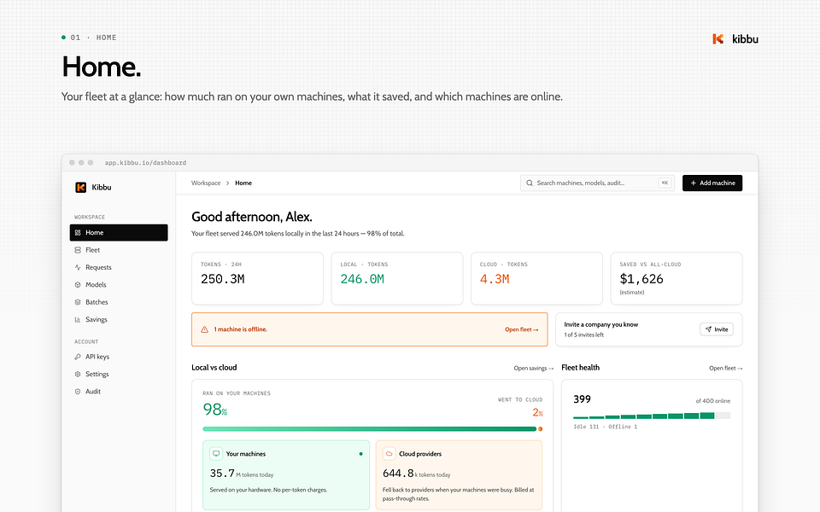Click the local vs cloud progress bar

point(372,429)
